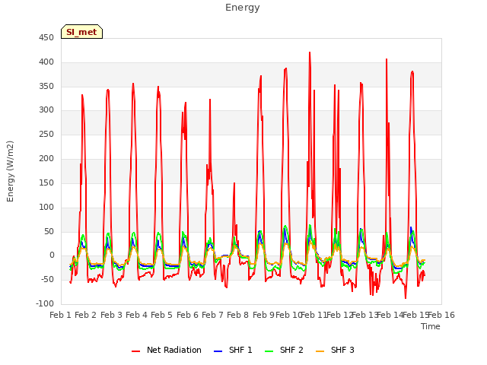
Task: Click the Feb 3 x-axis tick label
Action: point(111,315)
